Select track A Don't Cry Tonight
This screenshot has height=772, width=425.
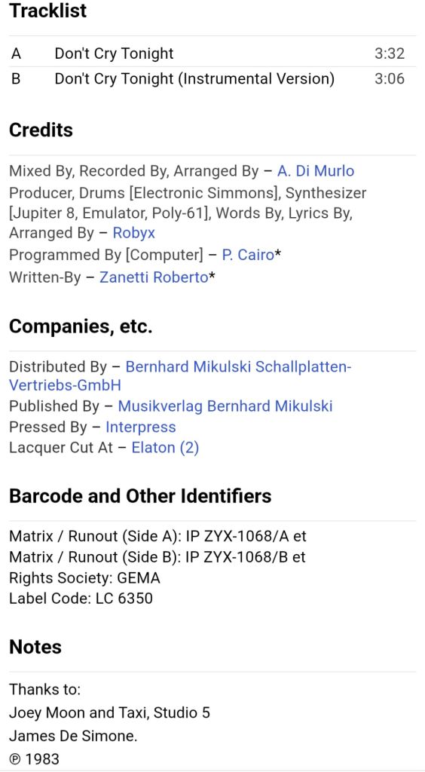[114, 54]
